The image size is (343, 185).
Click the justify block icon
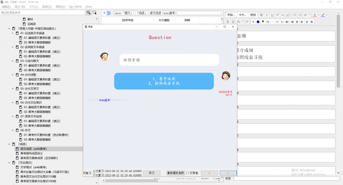[x=312, y=22]
